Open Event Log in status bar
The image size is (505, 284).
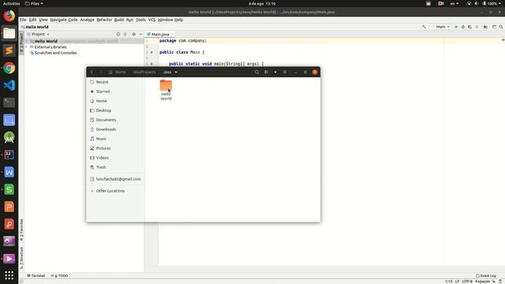point(486,275)
